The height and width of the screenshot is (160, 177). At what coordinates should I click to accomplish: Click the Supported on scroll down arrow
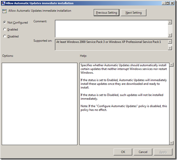pos(170,48)
